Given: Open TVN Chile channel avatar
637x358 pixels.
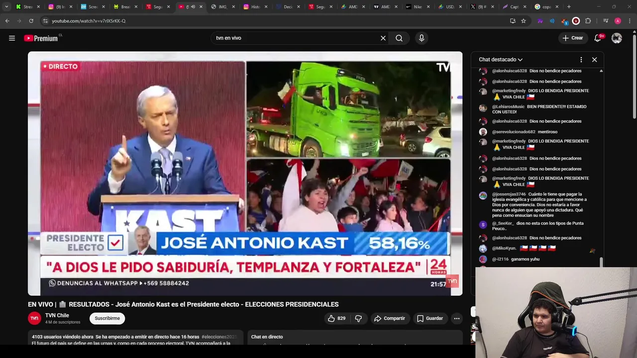Looking at the screenshot, I should [x=34, y=318].
